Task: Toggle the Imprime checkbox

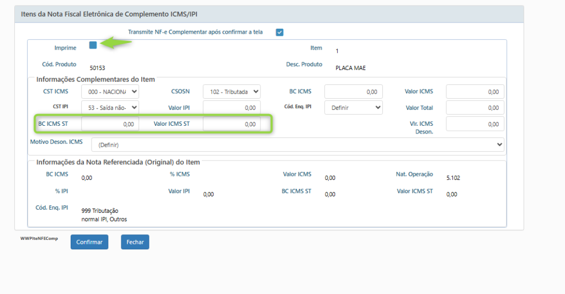Action: pyautogui.click(x=93, y=45)
